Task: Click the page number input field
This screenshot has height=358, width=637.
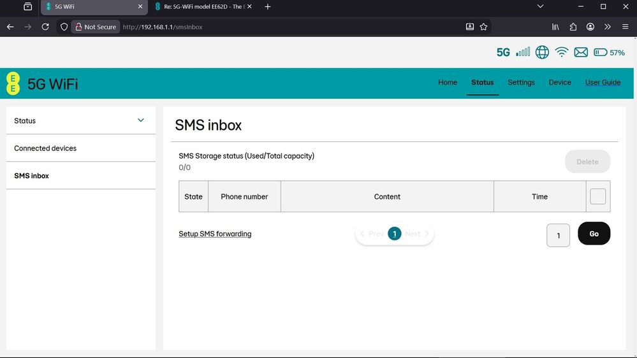Action: click(558, 236)
